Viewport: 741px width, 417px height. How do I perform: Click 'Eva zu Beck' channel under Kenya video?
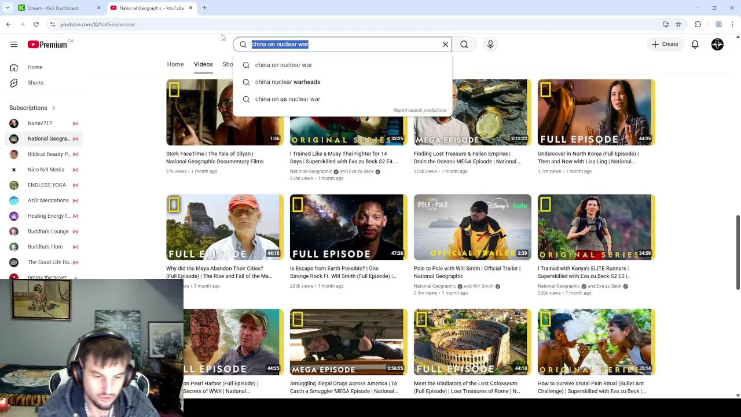tap(610, 286)
